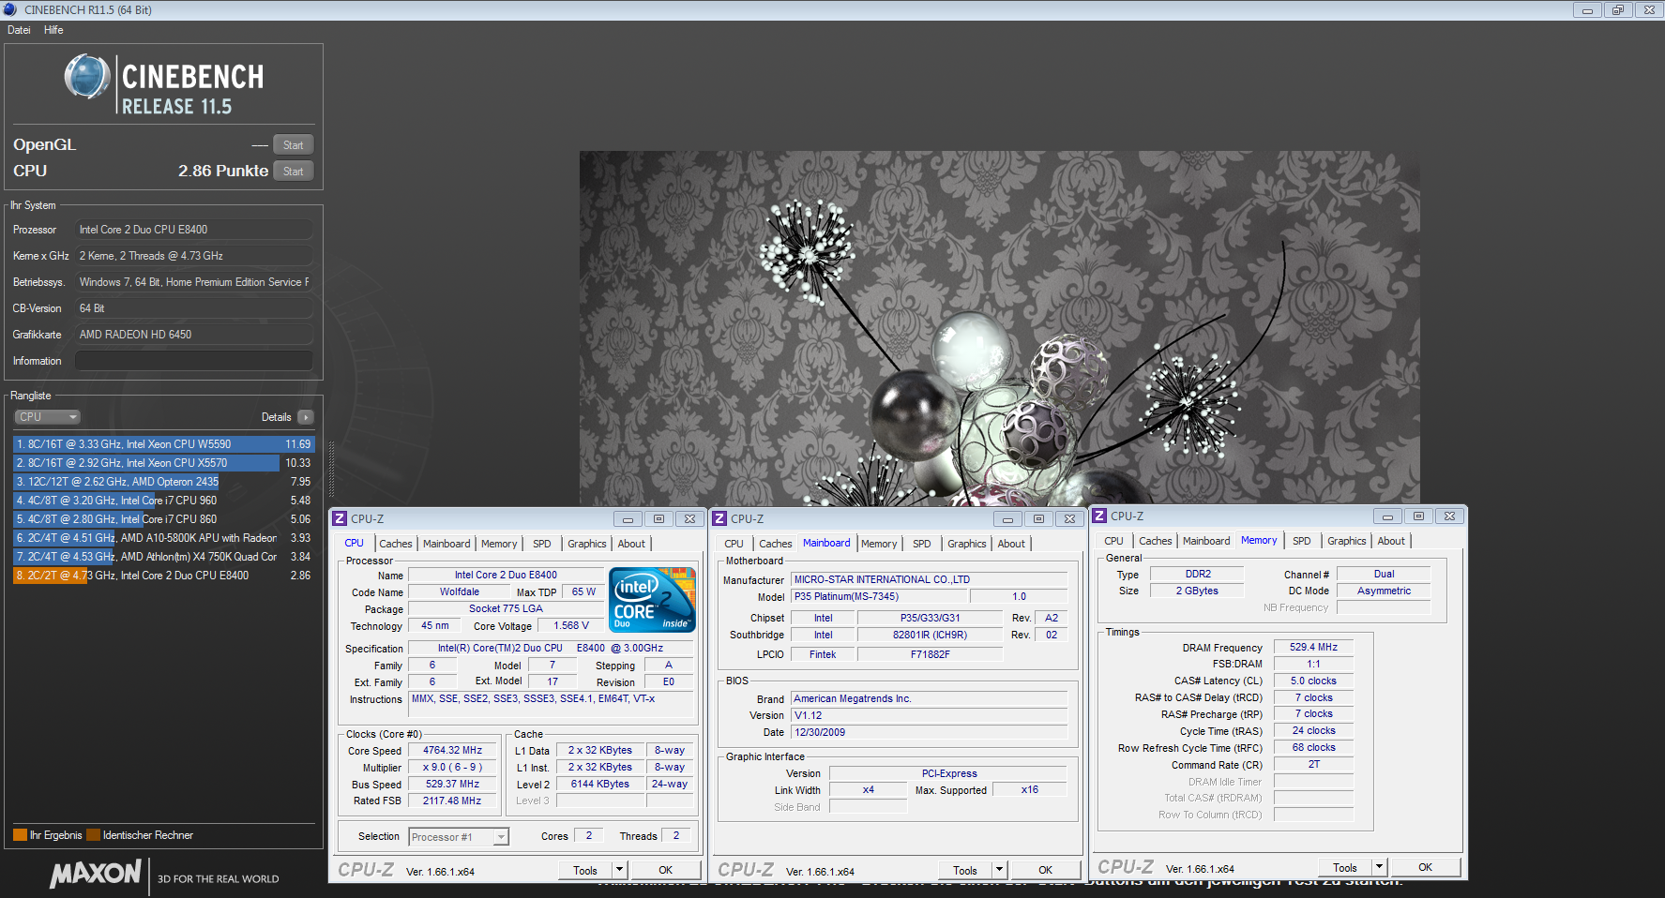Click Tools button in first CPU-Z window
The image size is (1665, 898).
point(585,871)
